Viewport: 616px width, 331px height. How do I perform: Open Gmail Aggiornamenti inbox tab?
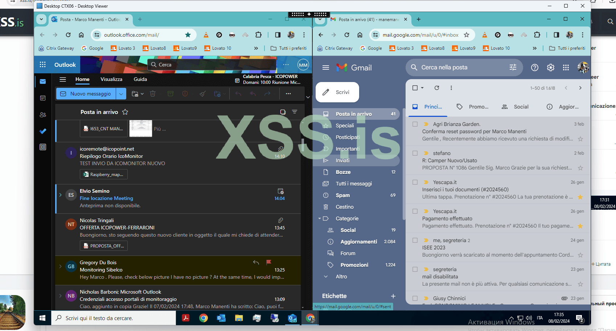[x=562, y=107]
